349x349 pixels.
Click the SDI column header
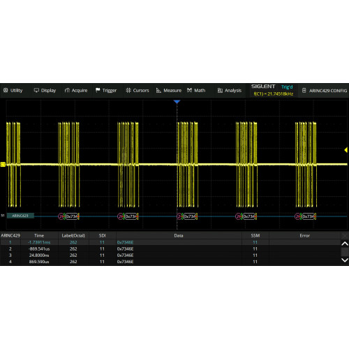102,235
